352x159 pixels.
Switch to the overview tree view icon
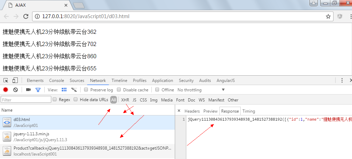(x=74, y=90)
